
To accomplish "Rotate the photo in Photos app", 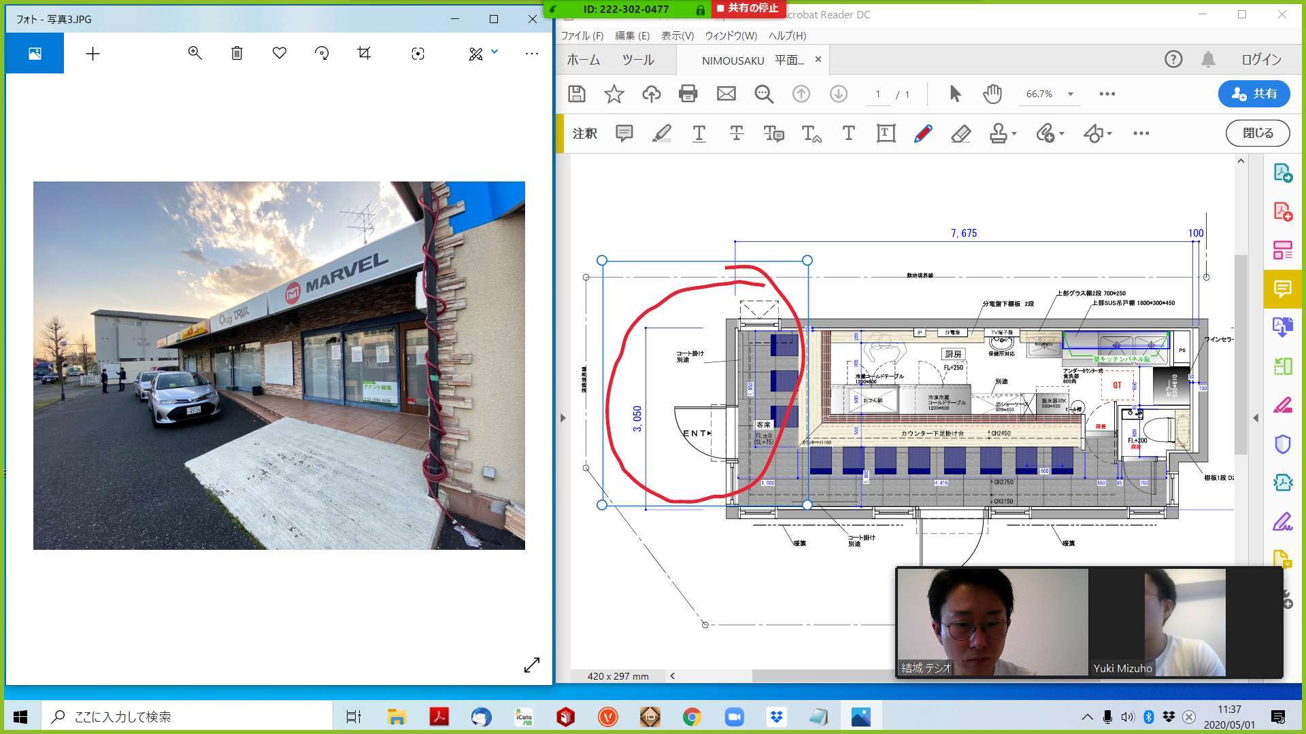I will coord(322,53).
